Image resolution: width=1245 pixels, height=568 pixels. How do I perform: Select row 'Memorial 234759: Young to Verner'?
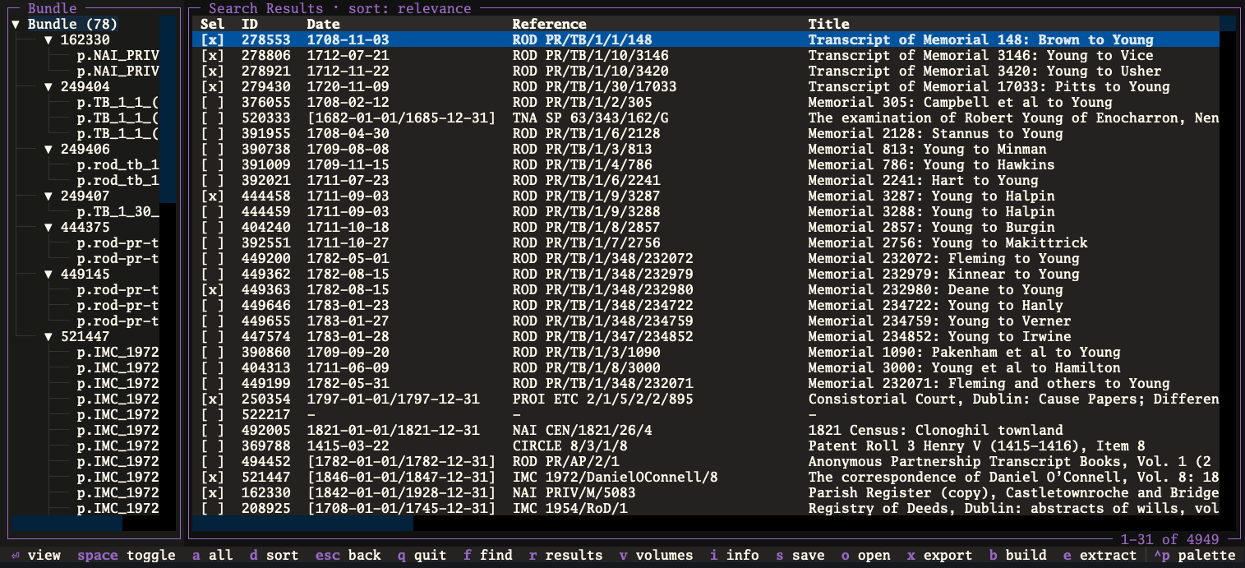(705, 321)
